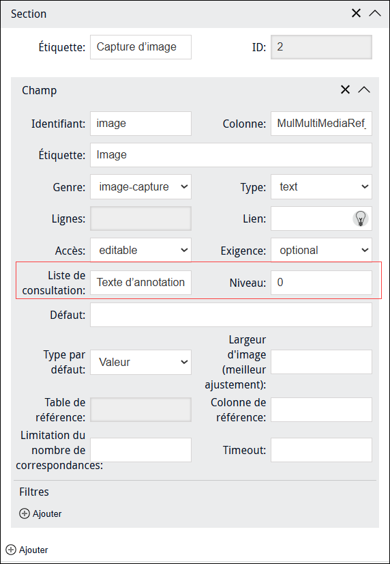This screenshot has height=564, width=390.
Task: Click the plus icon under Filtres
Action: 25,513
